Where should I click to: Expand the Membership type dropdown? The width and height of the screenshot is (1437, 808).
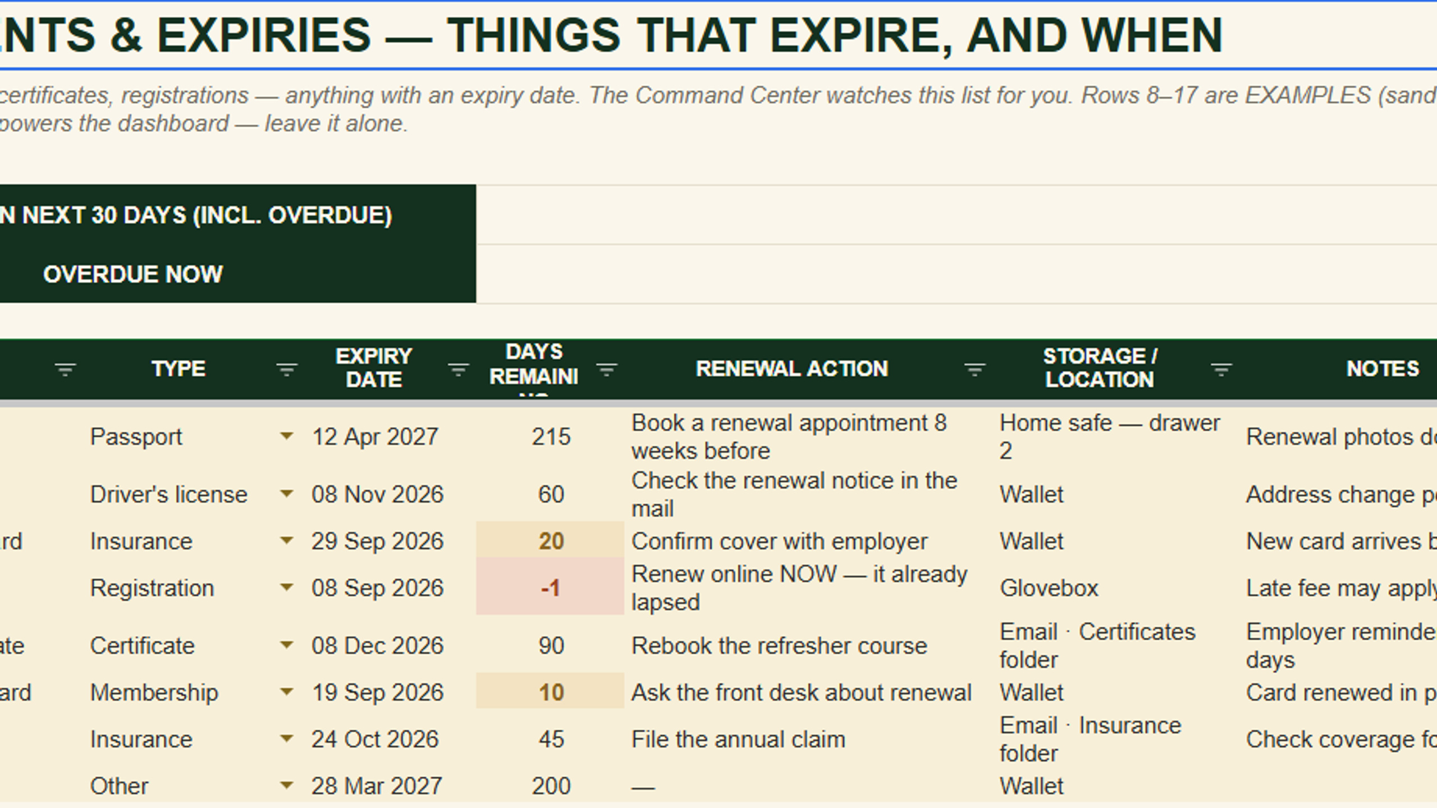point(286,692)
